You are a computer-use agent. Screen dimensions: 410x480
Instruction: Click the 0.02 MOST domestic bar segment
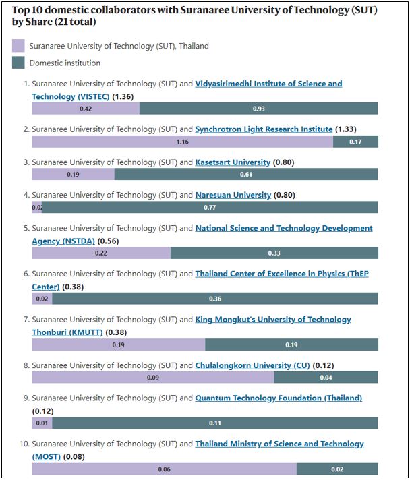coord(337,469)
